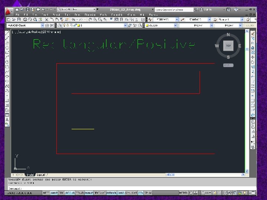Screen dimensions: 267x200
Task: Click the Undo arrow in quick access toolbar
Action: (43, 10)
